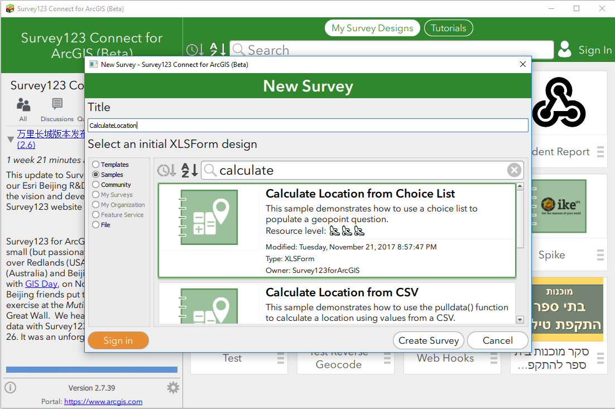Viewport: 615px width, 409px height.
Task: Show All community posts icon
Action: (23, 105)
